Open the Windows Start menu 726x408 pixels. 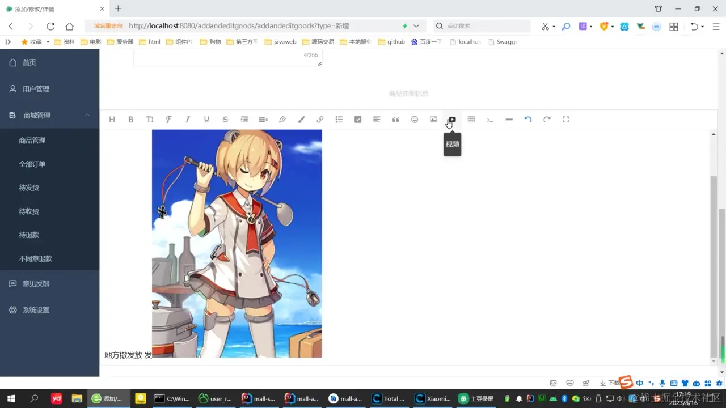click(11, 398)
